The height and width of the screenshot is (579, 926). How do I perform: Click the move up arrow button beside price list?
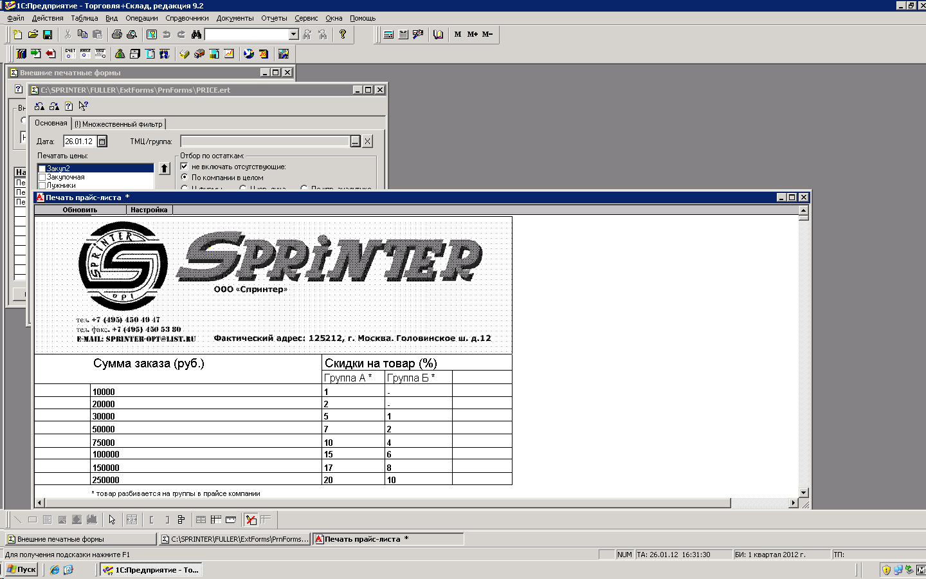(165, 169)
